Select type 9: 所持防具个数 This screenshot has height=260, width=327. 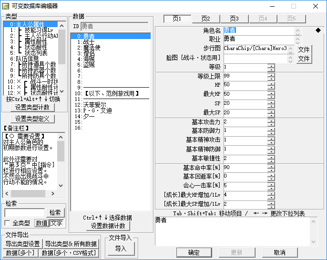tap(31, 76)
